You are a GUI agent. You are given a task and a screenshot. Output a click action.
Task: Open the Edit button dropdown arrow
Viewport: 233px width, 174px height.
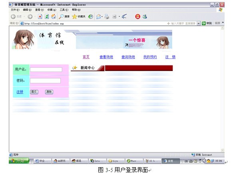(x=119, y=17)
